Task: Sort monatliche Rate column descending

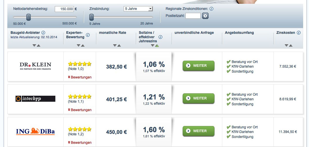Action: [115, 45]
